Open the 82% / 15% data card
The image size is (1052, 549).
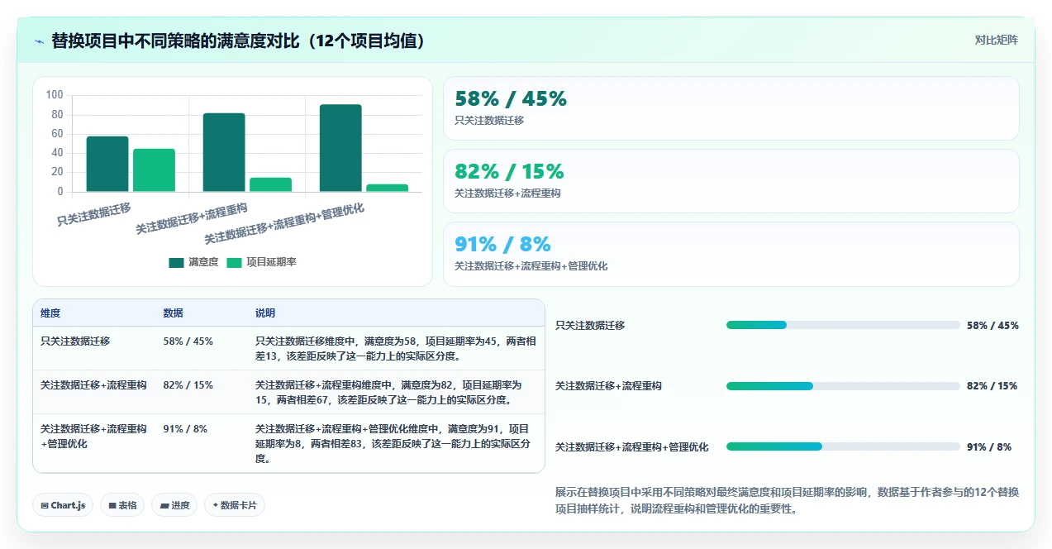[x=731, y=181]
